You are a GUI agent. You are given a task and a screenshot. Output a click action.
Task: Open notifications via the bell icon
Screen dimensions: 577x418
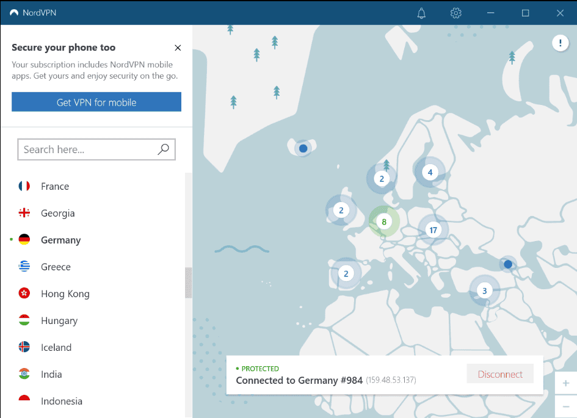tap(421, 12)
